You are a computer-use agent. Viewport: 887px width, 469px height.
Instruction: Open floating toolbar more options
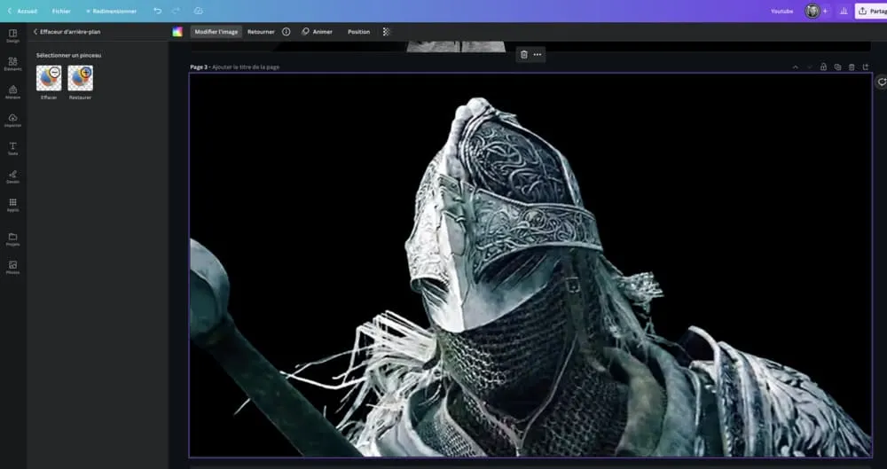(x=538, y=54)
